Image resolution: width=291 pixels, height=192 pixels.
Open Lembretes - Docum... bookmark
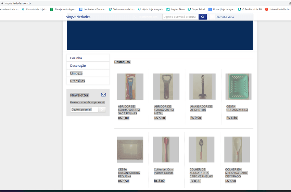pyautogui.click(x=92, y=9)
